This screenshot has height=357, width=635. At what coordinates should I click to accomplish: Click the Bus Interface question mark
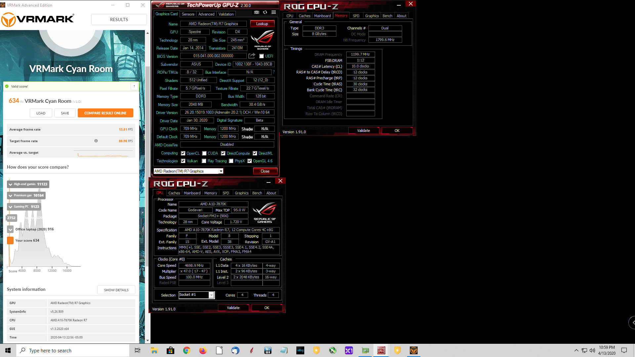click(274, 72)
